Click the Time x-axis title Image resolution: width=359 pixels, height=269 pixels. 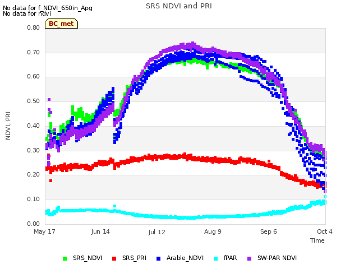pos(317,240)
